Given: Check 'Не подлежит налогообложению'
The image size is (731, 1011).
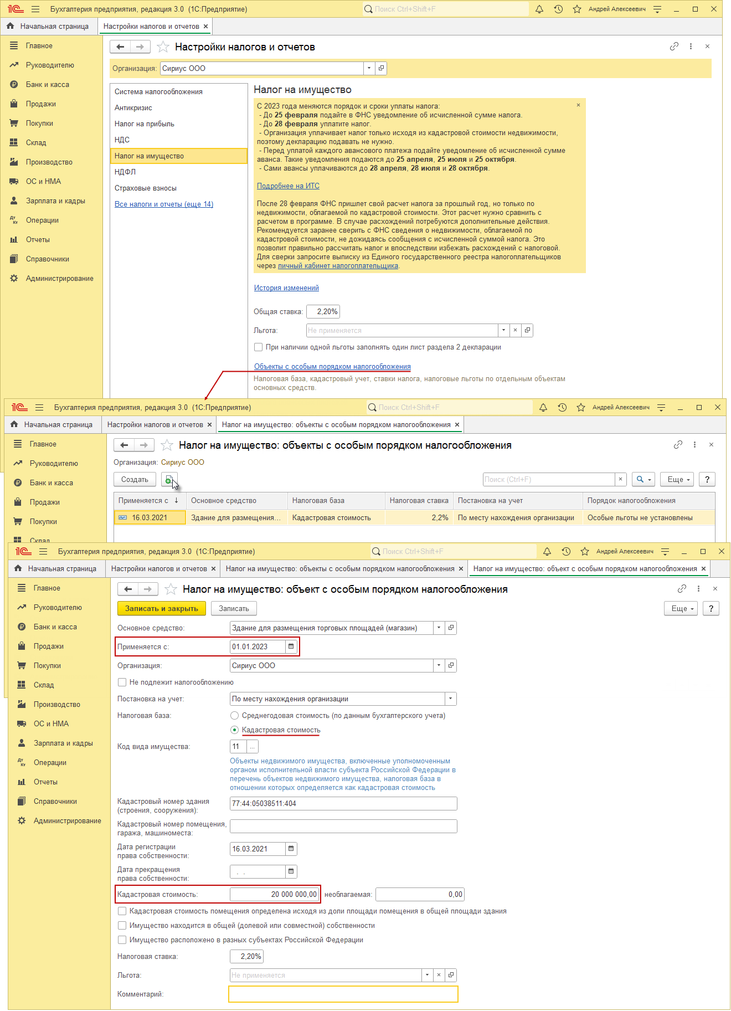Looking at the screenshot, I should tap(122, 682).
